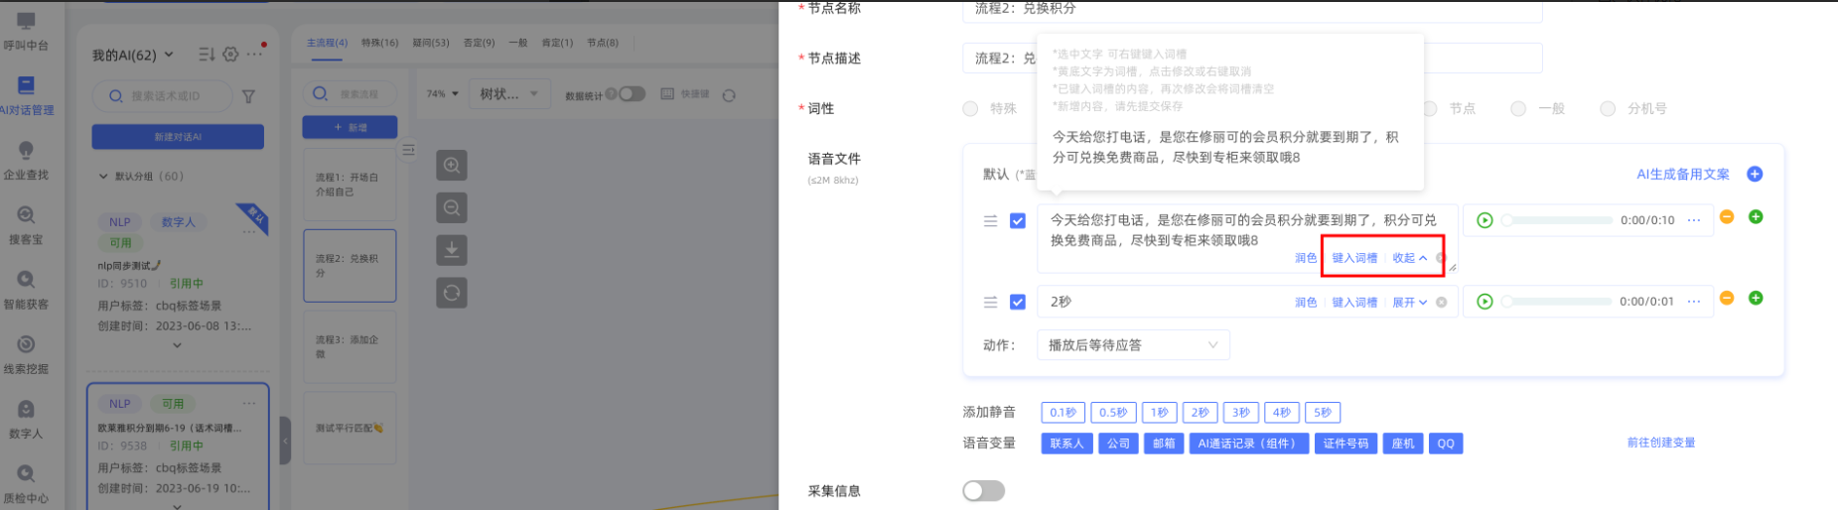The image size is (1838, 510).
Task: Enable the 数据统计 toggle
Action: 632,94
